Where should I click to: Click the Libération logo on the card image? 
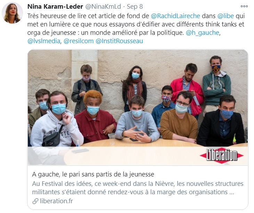pyautogui.click(x=222, y=156)
